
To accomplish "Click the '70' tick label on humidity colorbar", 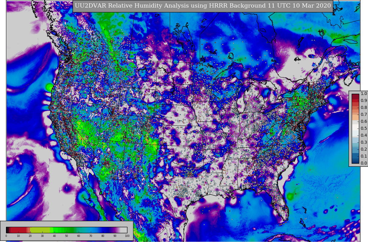I will (91, 236).
